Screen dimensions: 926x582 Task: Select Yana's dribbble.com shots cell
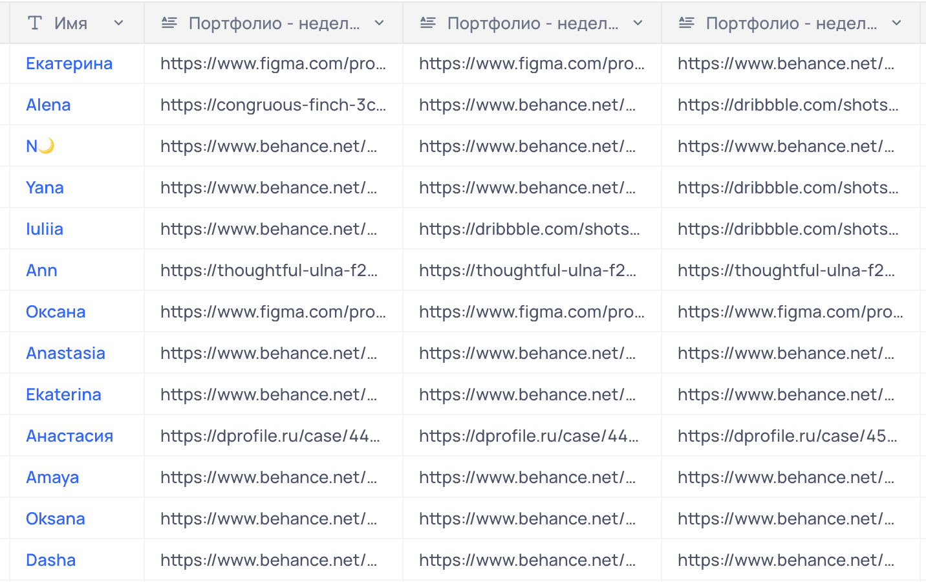(791, 188)
